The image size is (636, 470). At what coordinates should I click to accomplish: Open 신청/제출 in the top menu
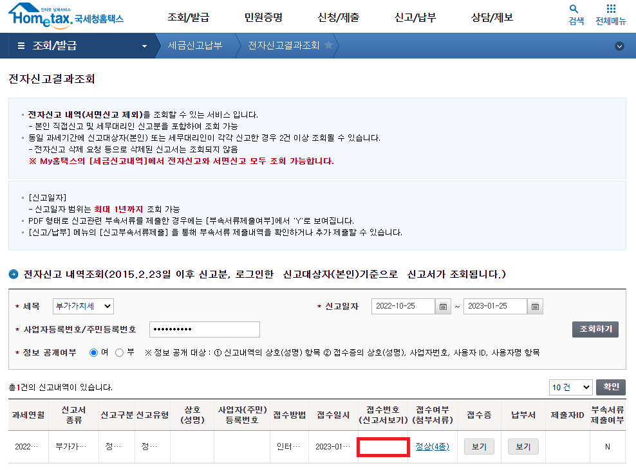[x=339, y=17]
